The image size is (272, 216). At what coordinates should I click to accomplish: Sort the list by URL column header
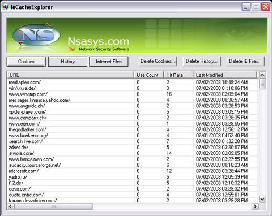[70, 75]
